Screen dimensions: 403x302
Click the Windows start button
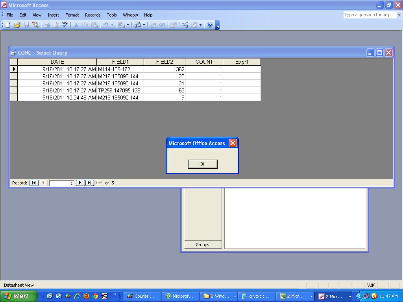coord(18,296)
